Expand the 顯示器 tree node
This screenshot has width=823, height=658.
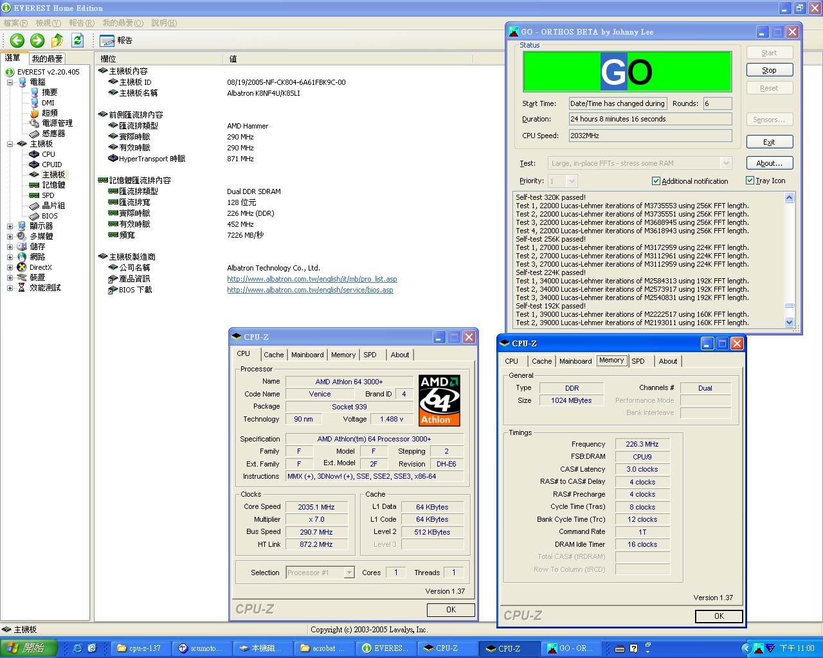tap(10, 226)
